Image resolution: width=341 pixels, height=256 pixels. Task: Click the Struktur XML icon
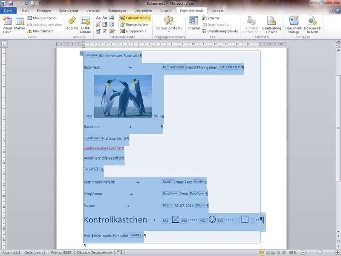click(x=194, y=24)
